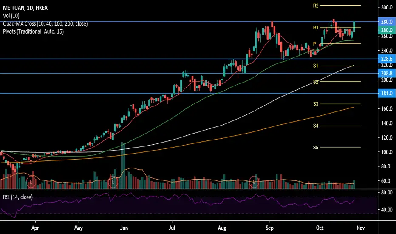The height and width of the screenshot is (234, 396).
Task: Click the P pivot point label
Action: tap(314, 44)
